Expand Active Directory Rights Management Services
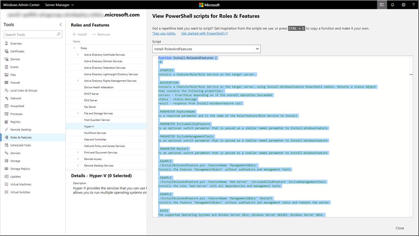Viewport: 419px width, 236px height. pos(78,81)
